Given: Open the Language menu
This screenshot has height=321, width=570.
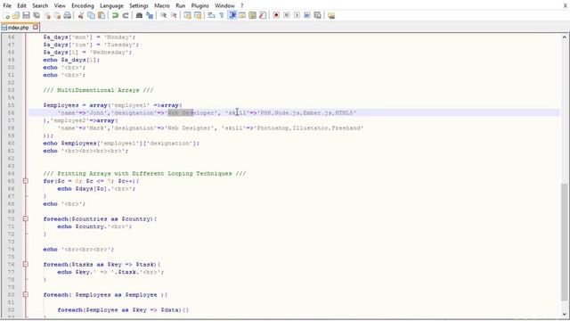Looking at the screenshot, I should tap(111, 5).
